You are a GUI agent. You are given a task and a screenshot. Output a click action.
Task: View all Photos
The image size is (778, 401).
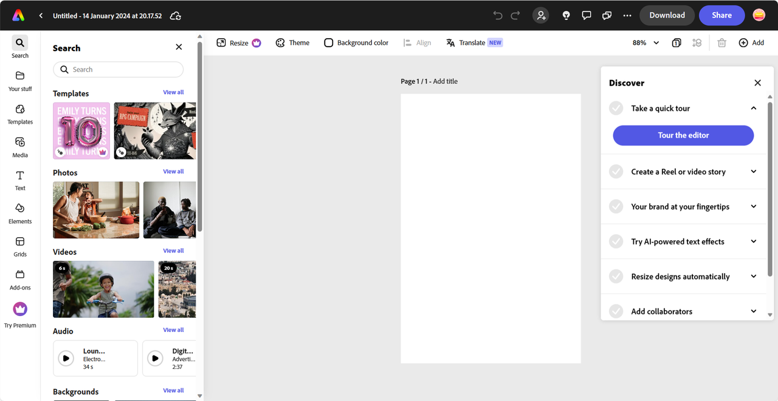coord(173,172)
